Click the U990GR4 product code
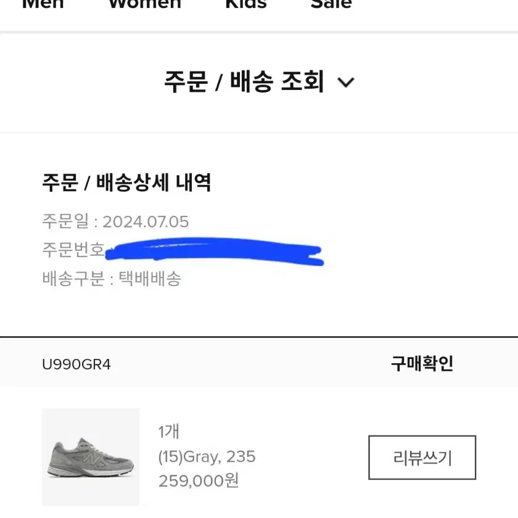The width and height of the screenshot is (518, 518). tap(76, 364)
